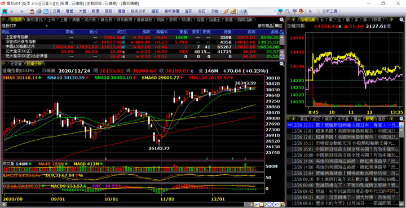Click the round button left of 自選股 tab
This screenshot has height=208, width=406.
(5, 20)
